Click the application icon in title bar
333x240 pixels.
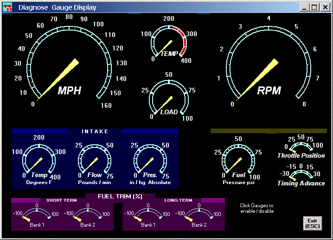tap(8, 7)
